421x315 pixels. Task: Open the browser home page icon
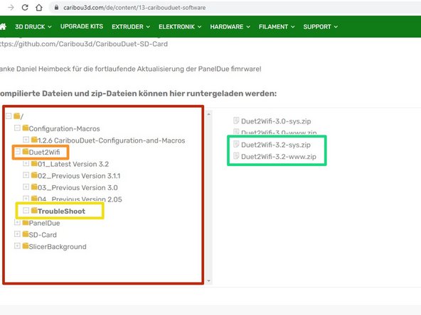pyautogui.click(x=39, y=8)
